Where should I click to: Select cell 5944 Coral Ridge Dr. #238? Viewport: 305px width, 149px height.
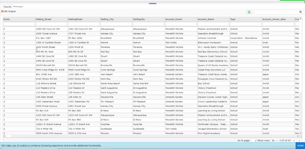(51, 70)
